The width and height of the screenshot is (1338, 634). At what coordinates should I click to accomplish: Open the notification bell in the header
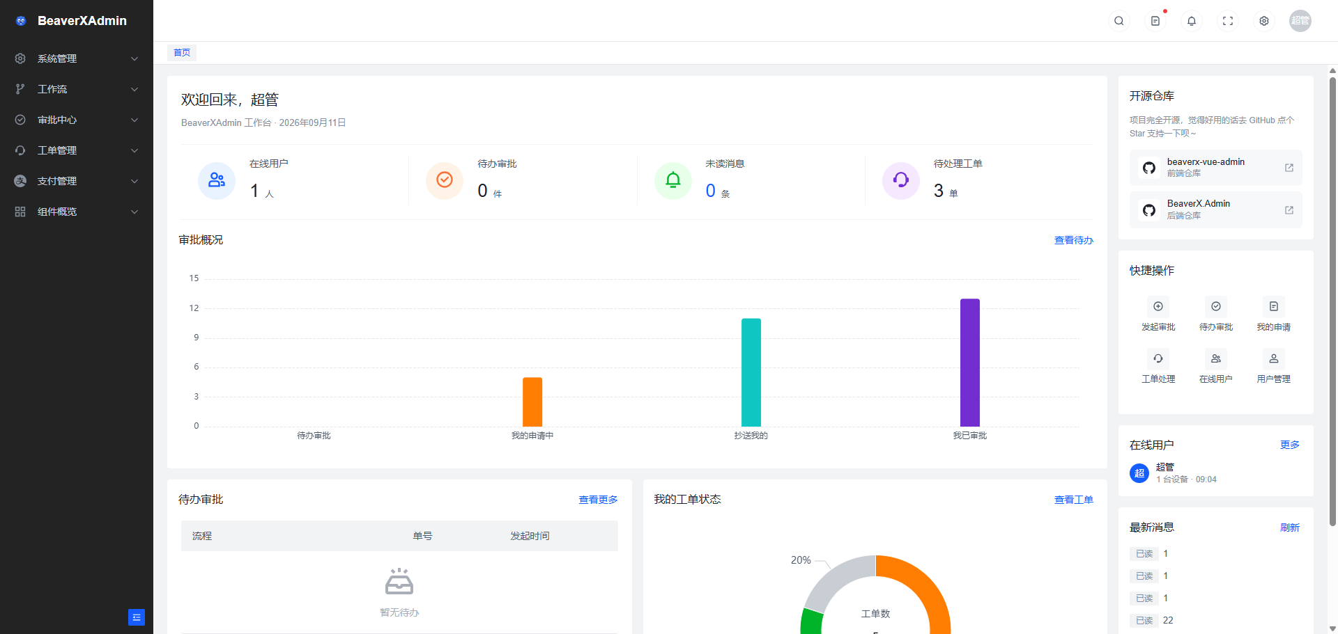1192,21
